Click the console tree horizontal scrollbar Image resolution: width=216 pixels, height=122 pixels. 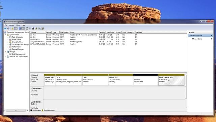[16, 110]
